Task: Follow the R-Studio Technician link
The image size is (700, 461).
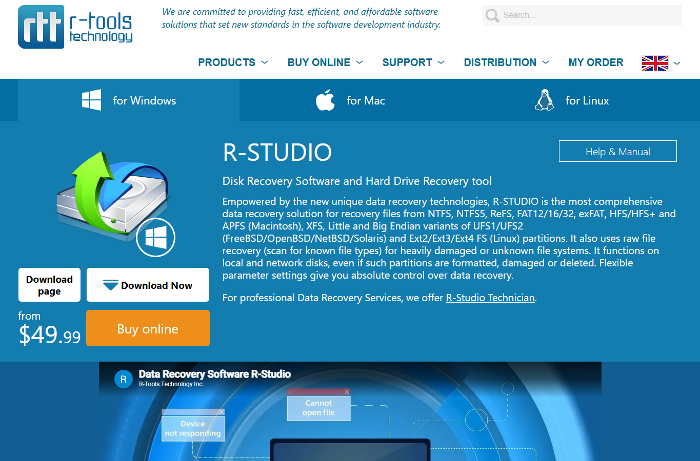Action: [490, 298]
